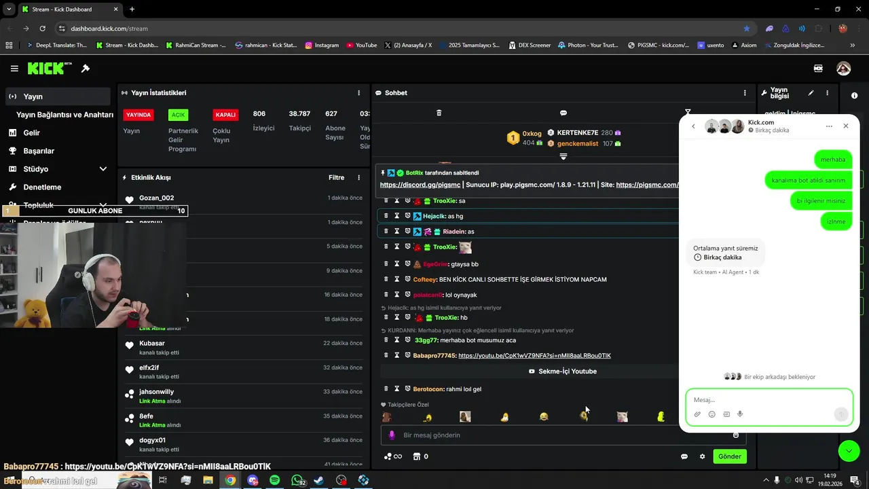Click the Gönder send button

click(730, 456)
